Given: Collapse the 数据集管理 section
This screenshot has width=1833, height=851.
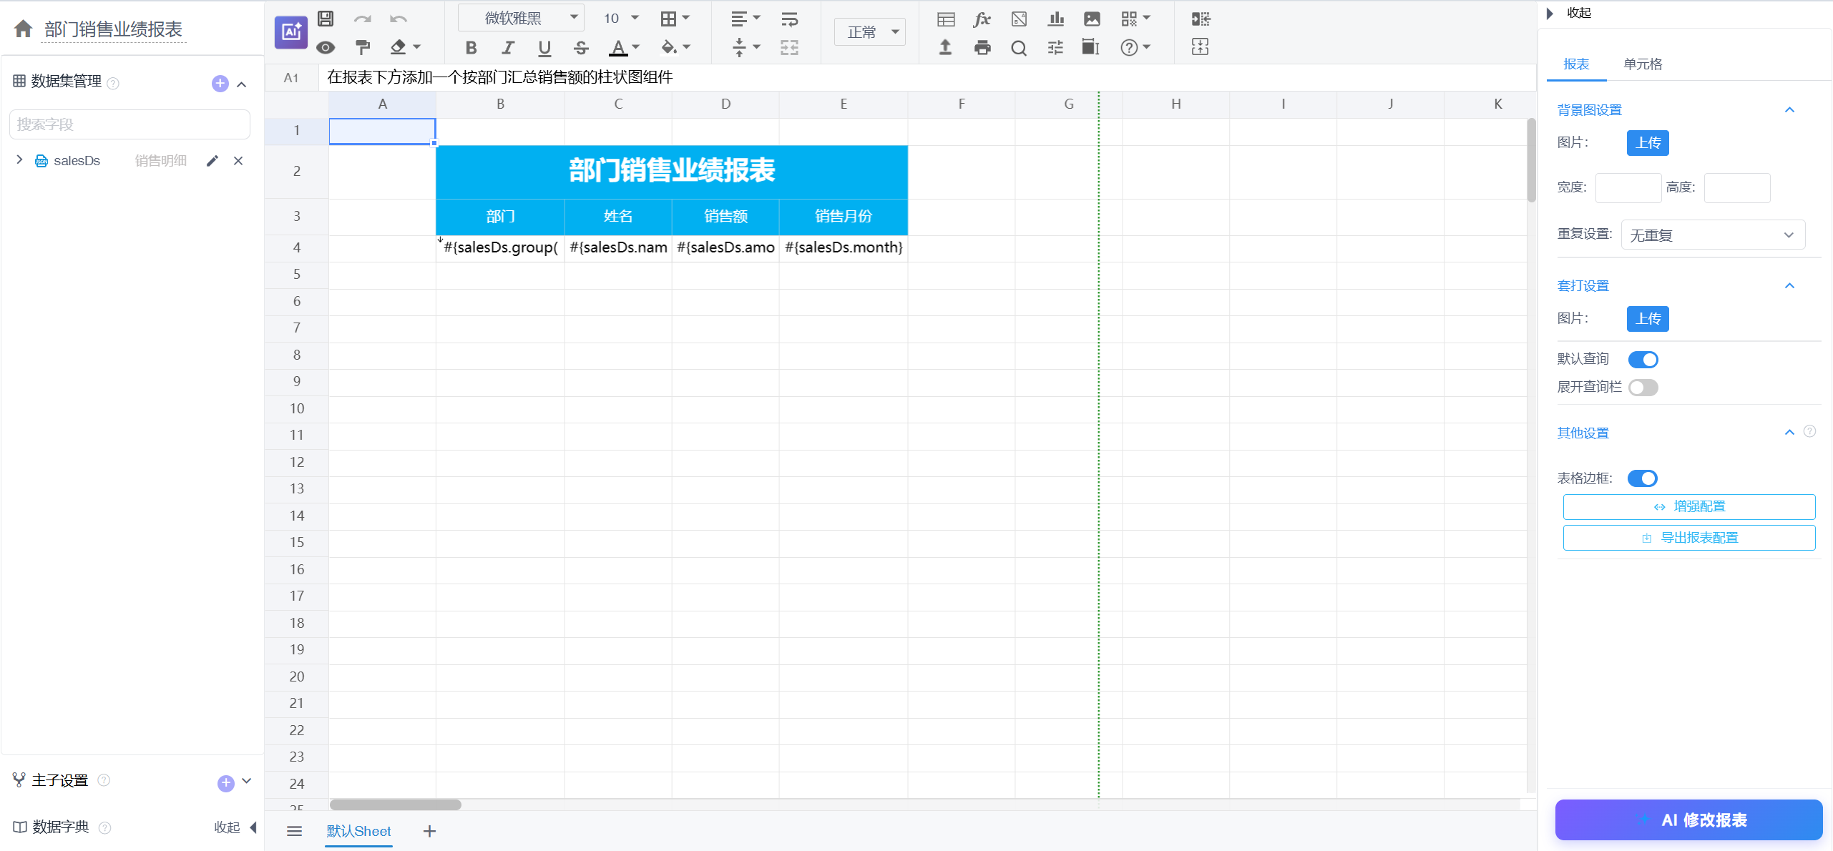Looking at the screenshot, I should pyautogui.click(x=242, y=84).
